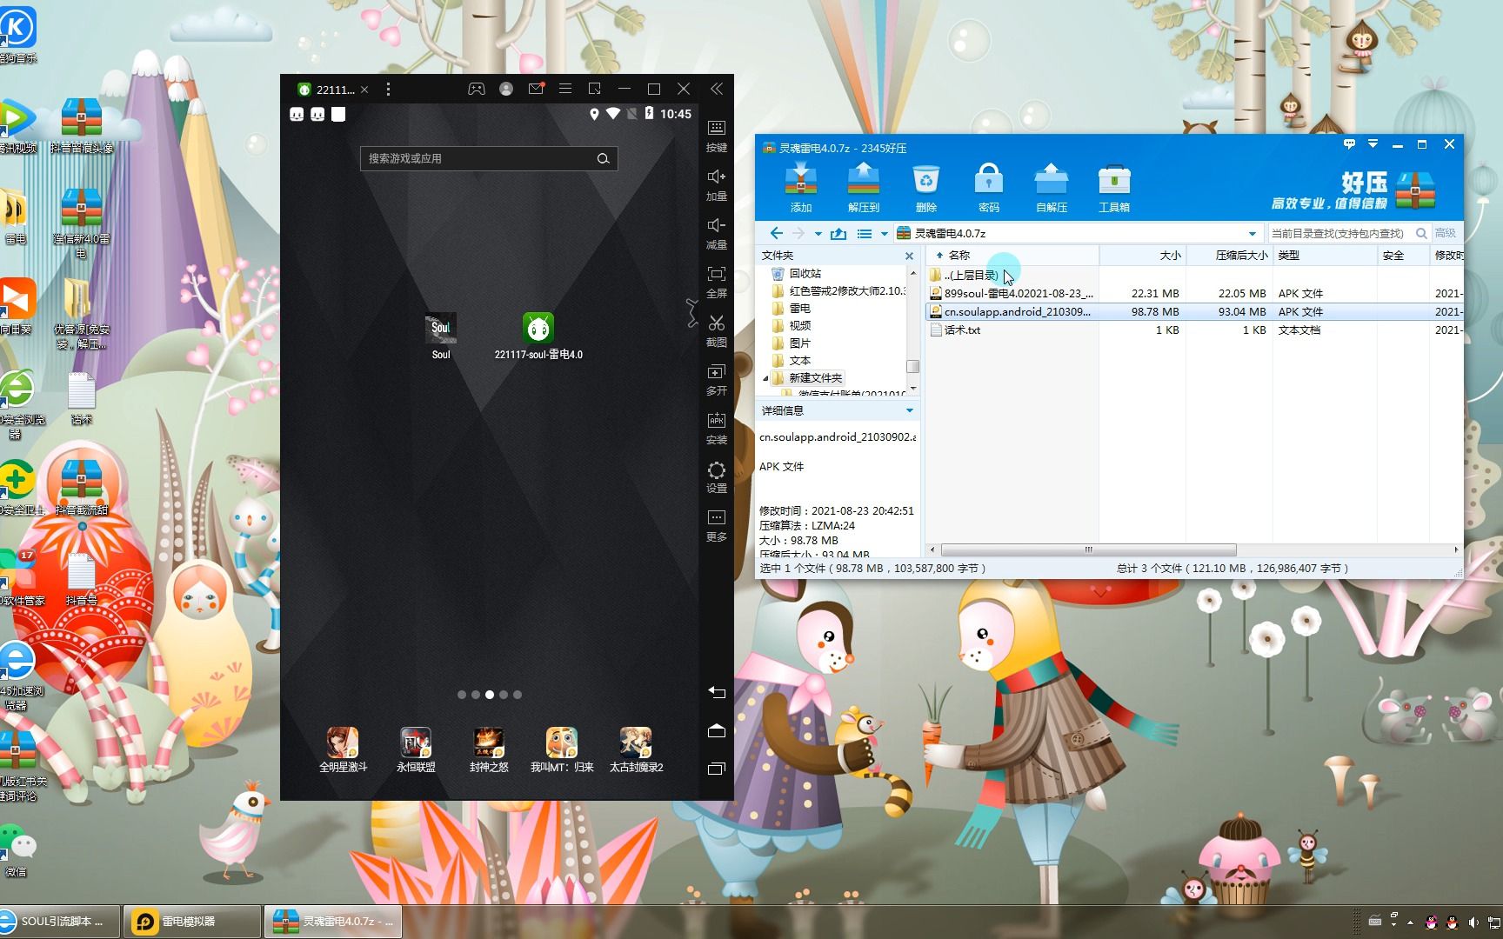This screenshot has width=1503, height=939.
Task: Click the 按键 keyboard mapping icon in the emulator sidebar
Action: (717, 137)
